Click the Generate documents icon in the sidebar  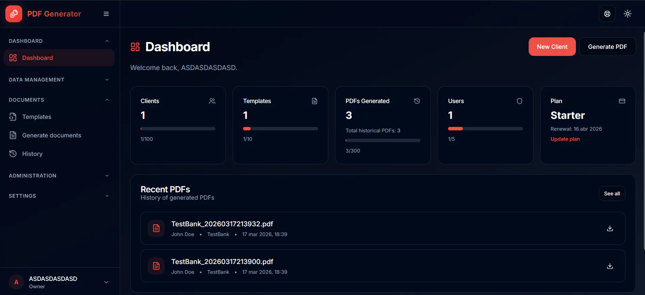click(x=13, y=135)
